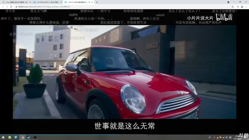Restore down the Chrome window
Screen dimensions: 249x140
240,2
